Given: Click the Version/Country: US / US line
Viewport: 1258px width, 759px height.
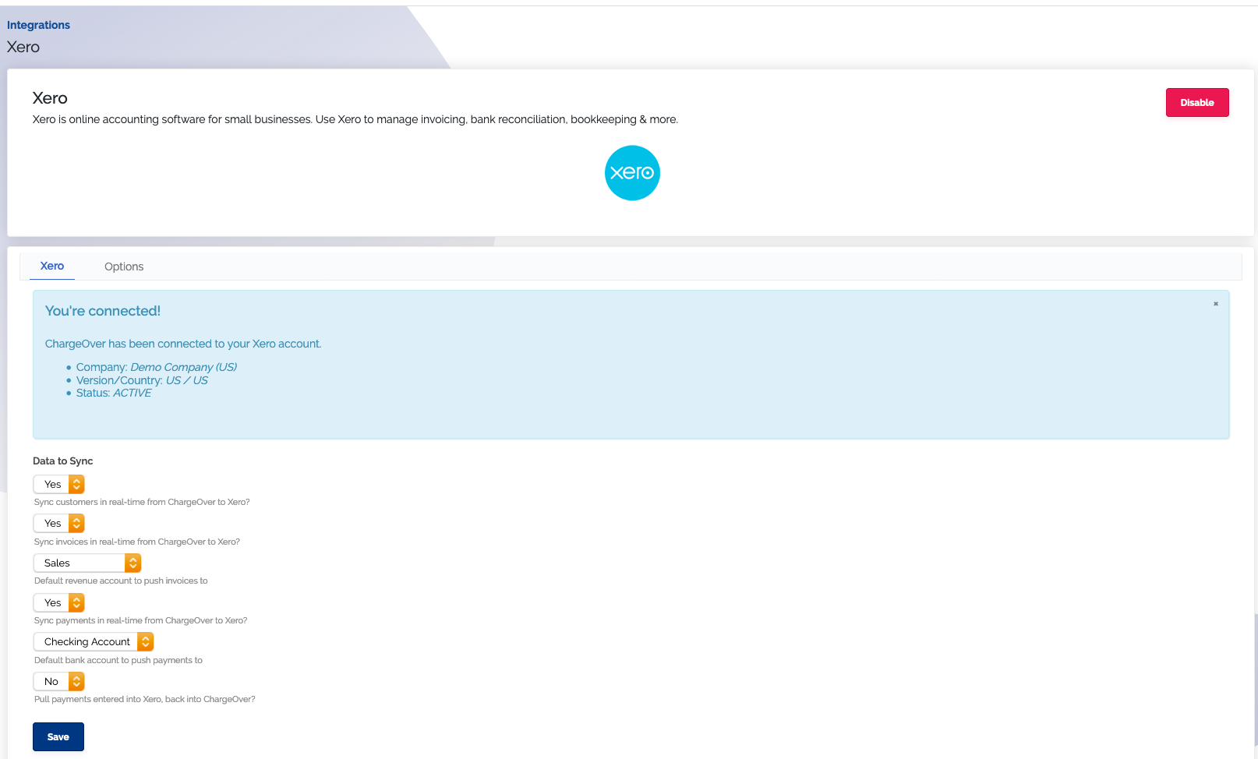Looking at the screenshot, I should [142, 380].
